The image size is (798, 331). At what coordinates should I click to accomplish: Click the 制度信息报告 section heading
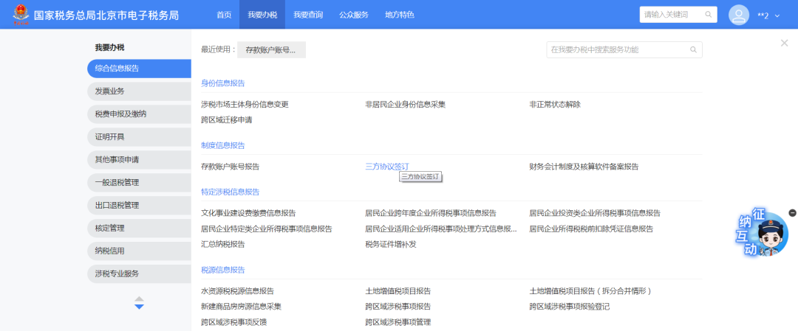point(223,145)
